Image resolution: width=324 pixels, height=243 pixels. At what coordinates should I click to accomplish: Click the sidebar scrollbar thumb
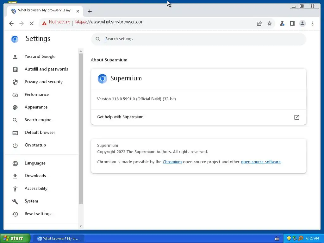tap(81, 129)
